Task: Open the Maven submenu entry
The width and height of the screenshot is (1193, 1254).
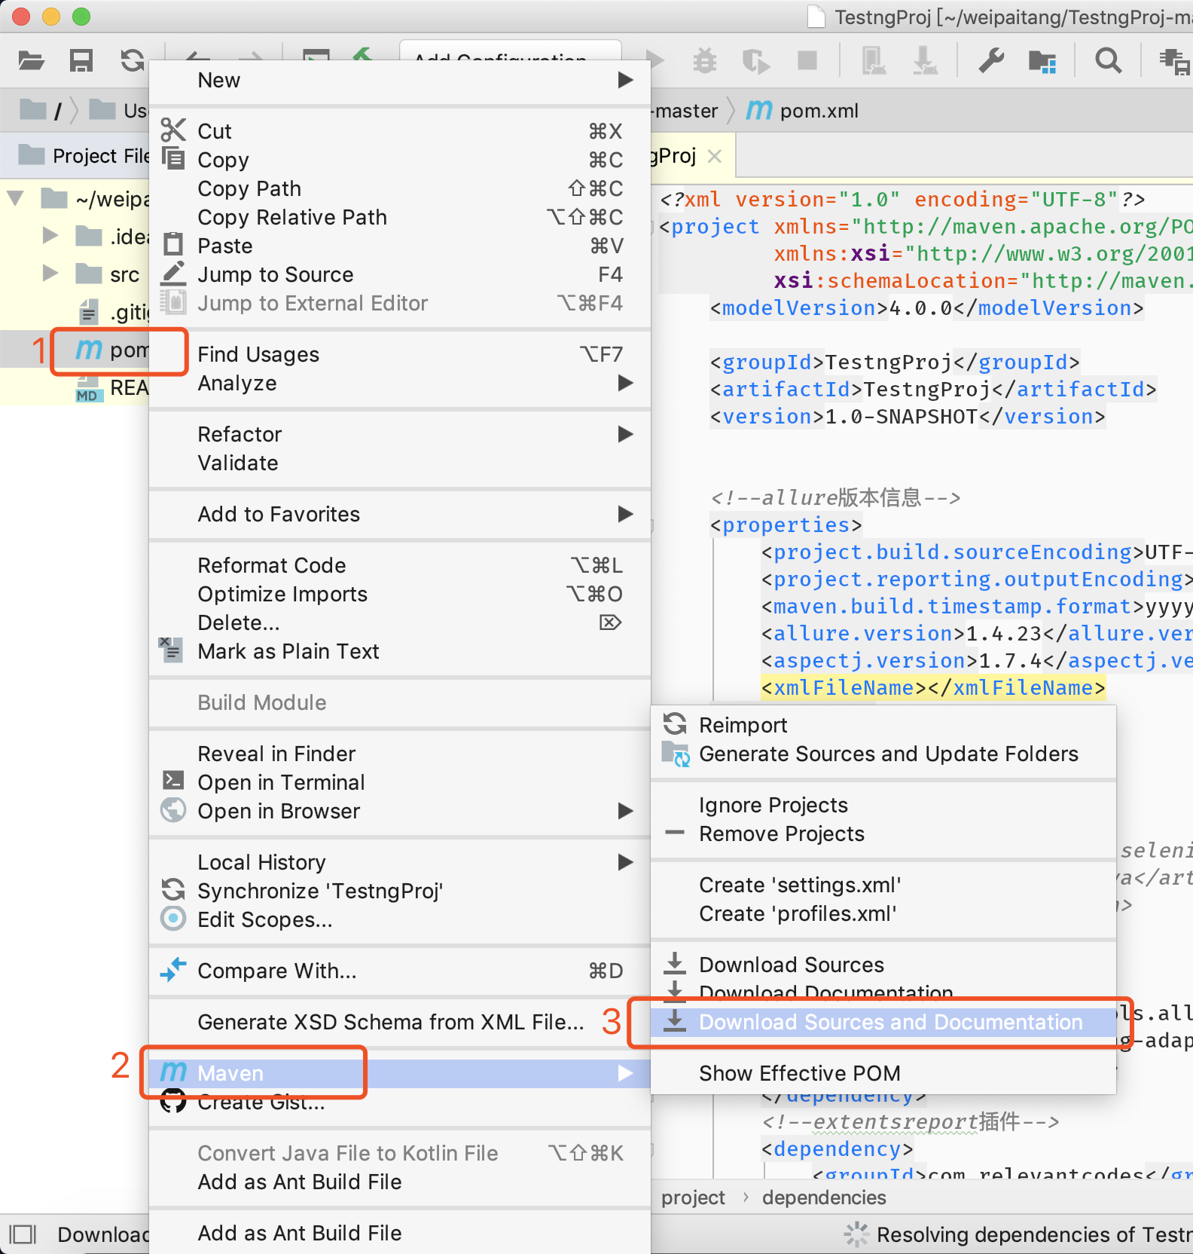Action: pos(400,1073)
